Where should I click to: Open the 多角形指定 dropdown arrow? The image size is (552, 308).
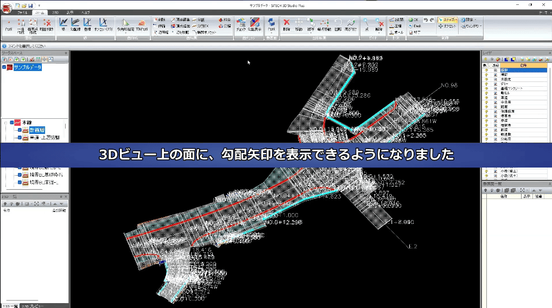pos(126,33)
